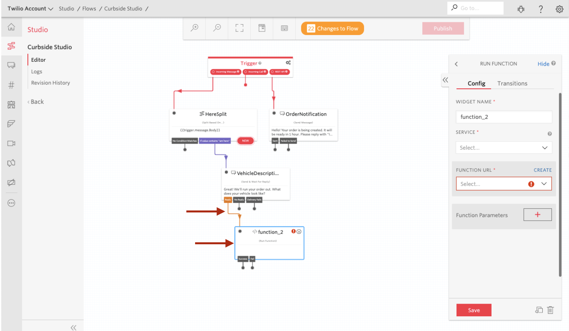Open the Trigger widget settings gears icon
Viewport: 569px width, 331px height.
288,63
